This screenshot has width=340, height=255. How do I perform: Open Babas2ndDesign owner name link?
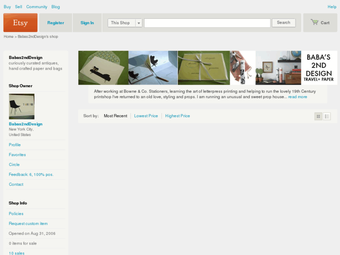tap(26, 124)
